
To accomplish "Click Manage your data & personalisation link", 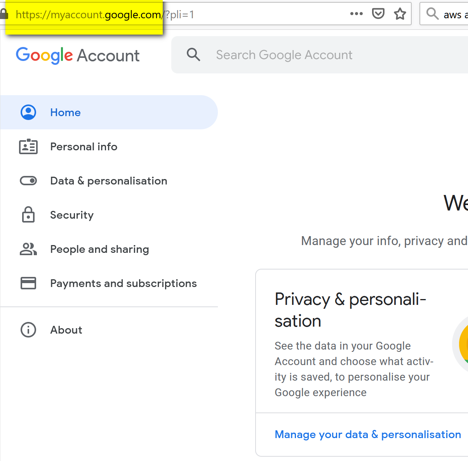I will click(367, 435).
